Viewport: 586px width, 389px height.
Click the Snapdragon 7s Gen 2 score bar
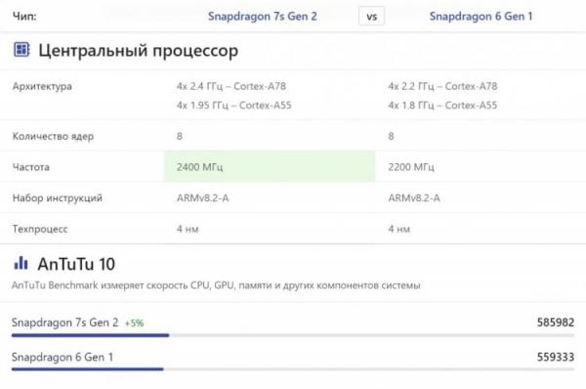[x=293, y=335]
